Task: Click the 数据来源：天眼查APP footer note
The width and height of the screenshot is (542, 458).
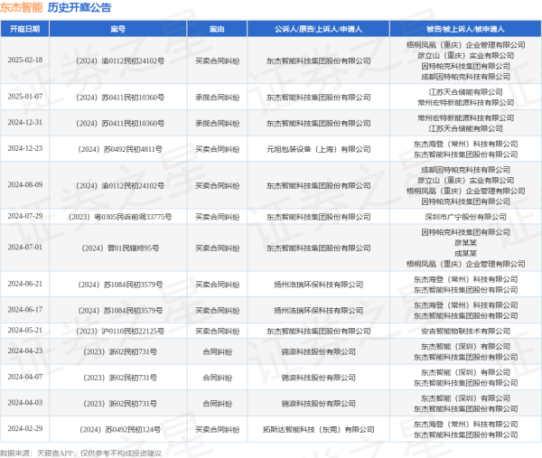Action: (81, 453)
